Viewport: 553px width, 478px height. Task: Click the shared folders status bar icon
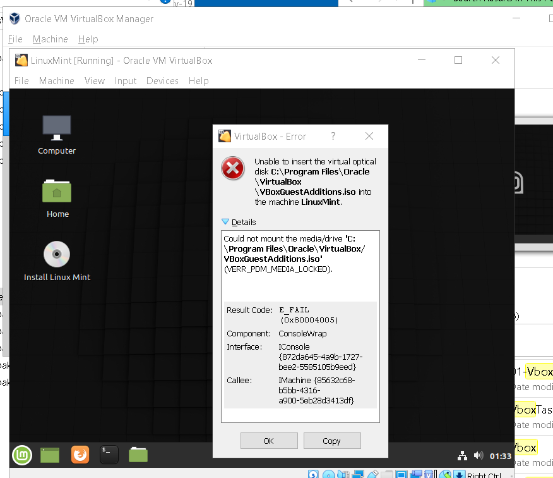click(387, 474)
